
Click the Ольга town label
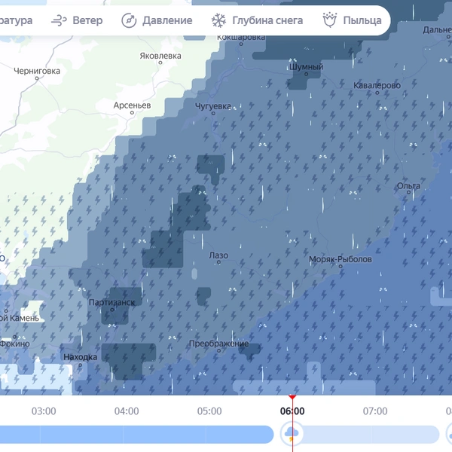(408, 186)
